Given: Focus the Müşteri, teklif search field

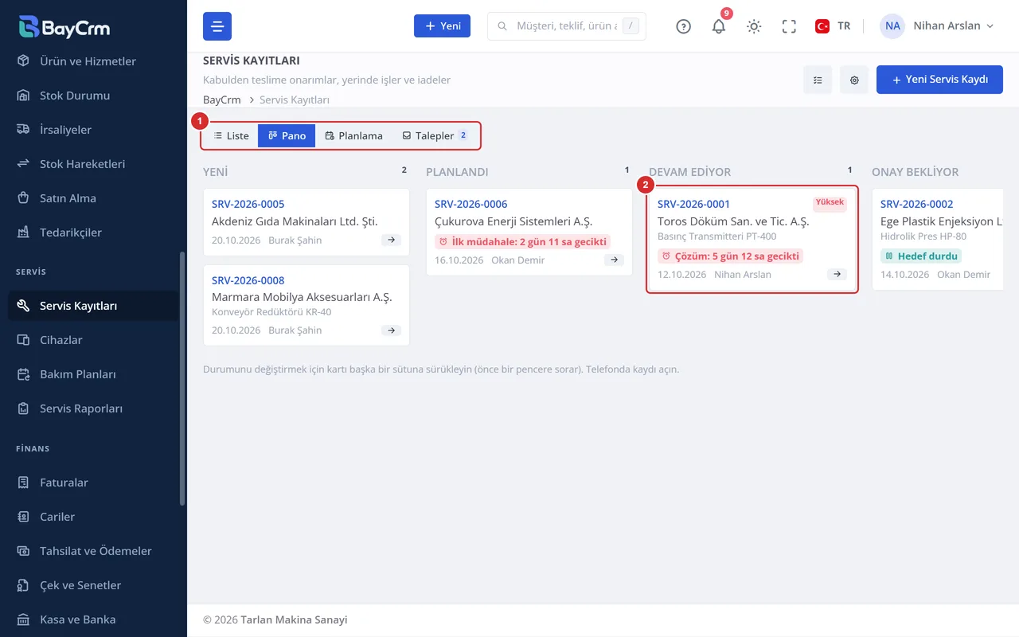Looking at the screenshot, I should tap(567, 26).
